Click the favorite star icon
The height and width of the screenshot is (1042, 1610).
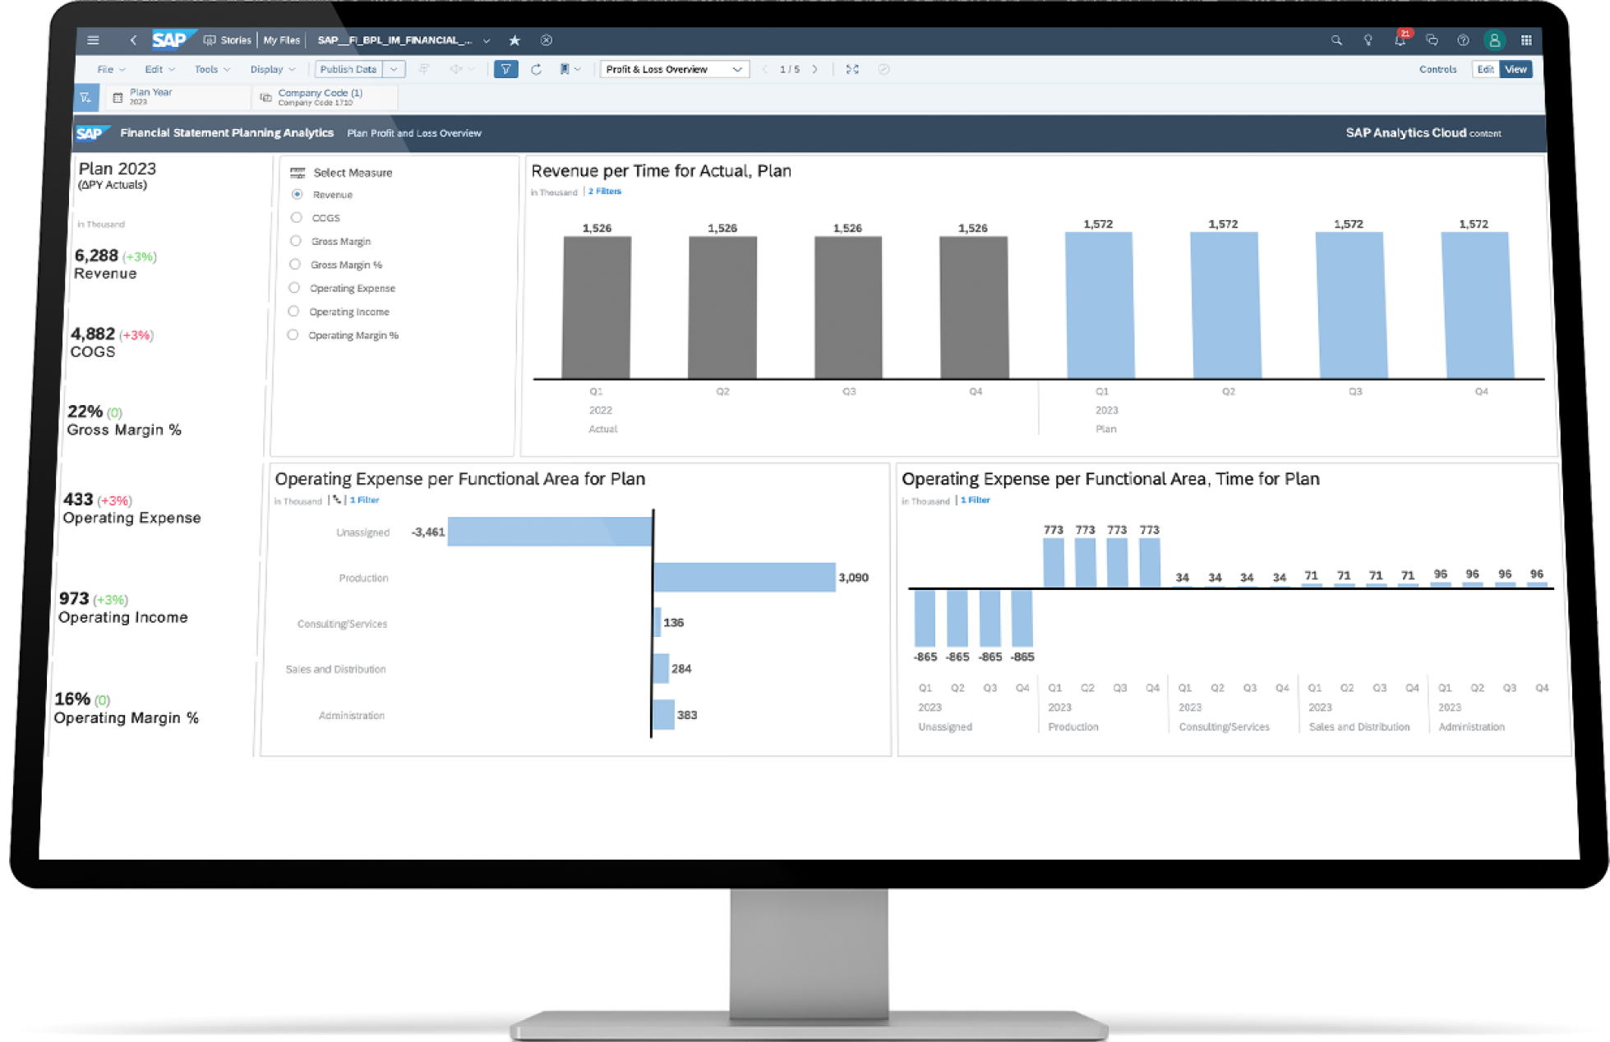click(x=514, y=40)
